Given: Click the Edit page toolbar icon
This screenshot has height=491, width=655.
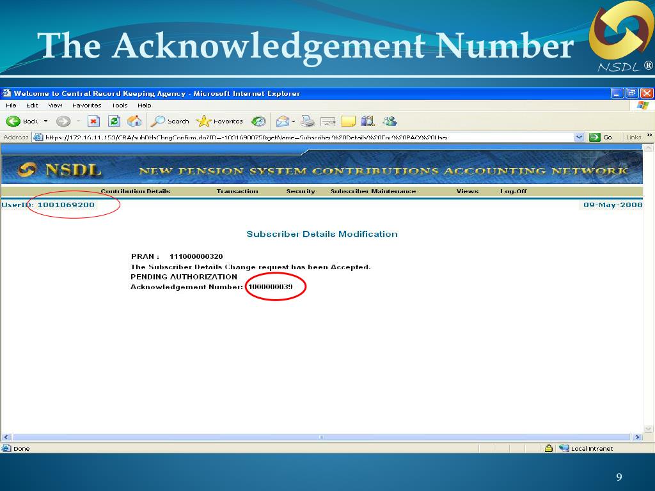Looking at the screenshot, I should pos(328,121).
